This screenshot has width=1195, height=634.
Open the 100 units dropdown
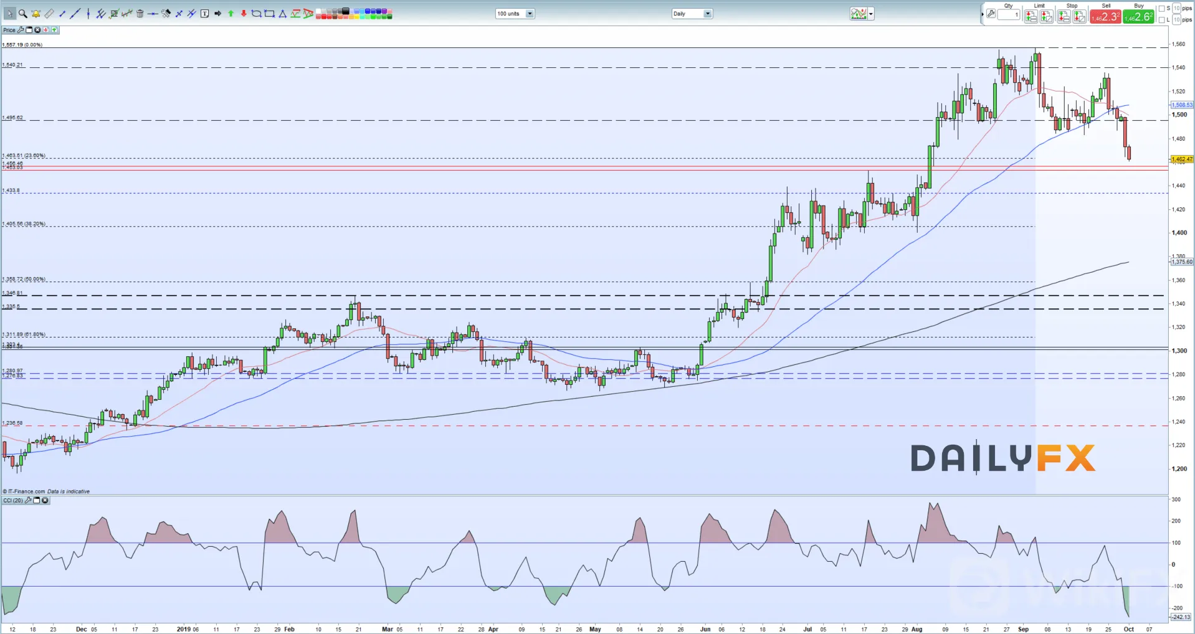pyautogui.click(x=515, y=14)
